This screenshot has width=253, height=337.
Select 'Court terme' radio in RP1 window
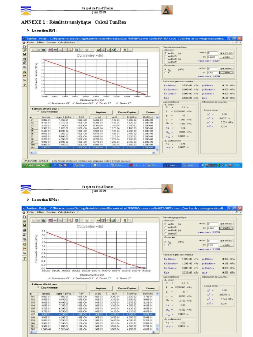click(38, 112)
